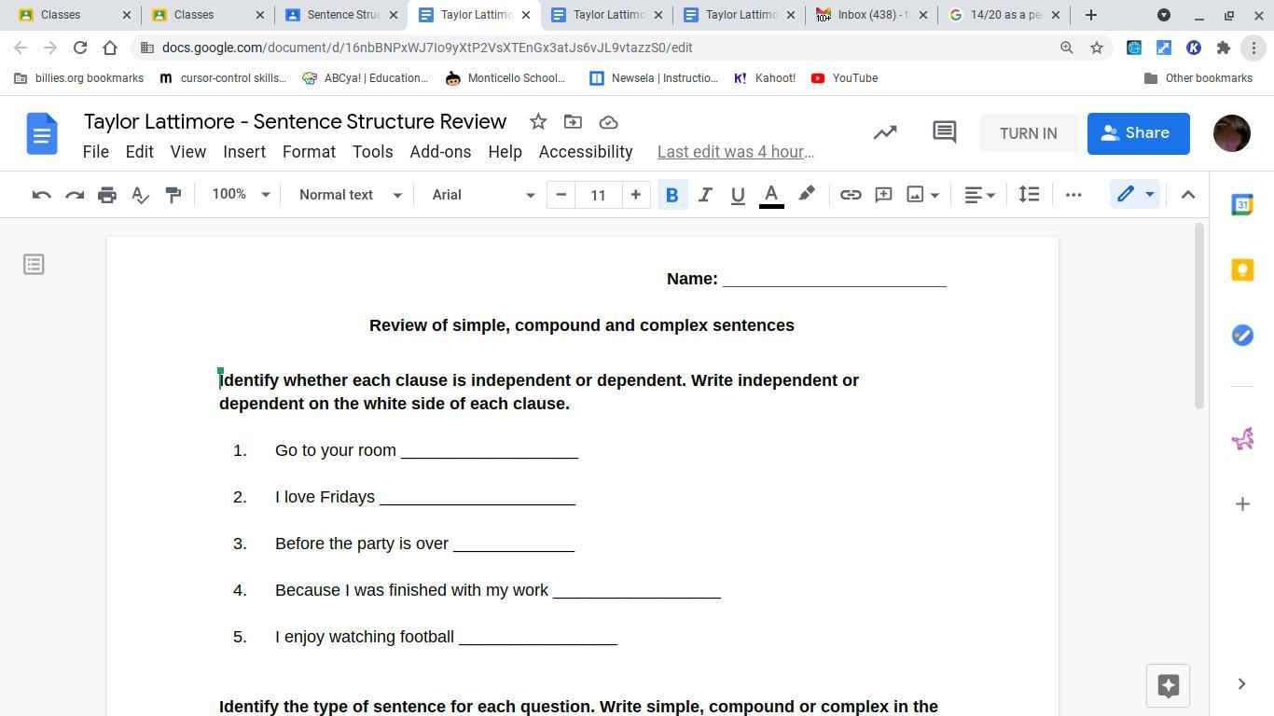Open the Help menu
1274x716 pixels.
click(505, 152)
